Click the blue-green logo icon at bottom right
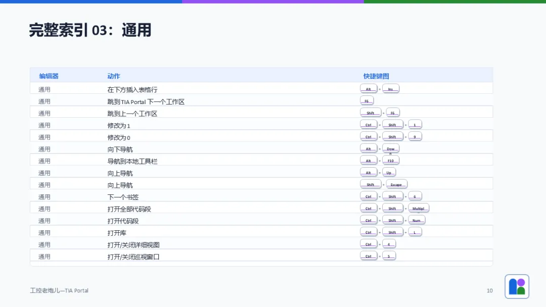Screen dimensions: 546x307 point(517,286)
